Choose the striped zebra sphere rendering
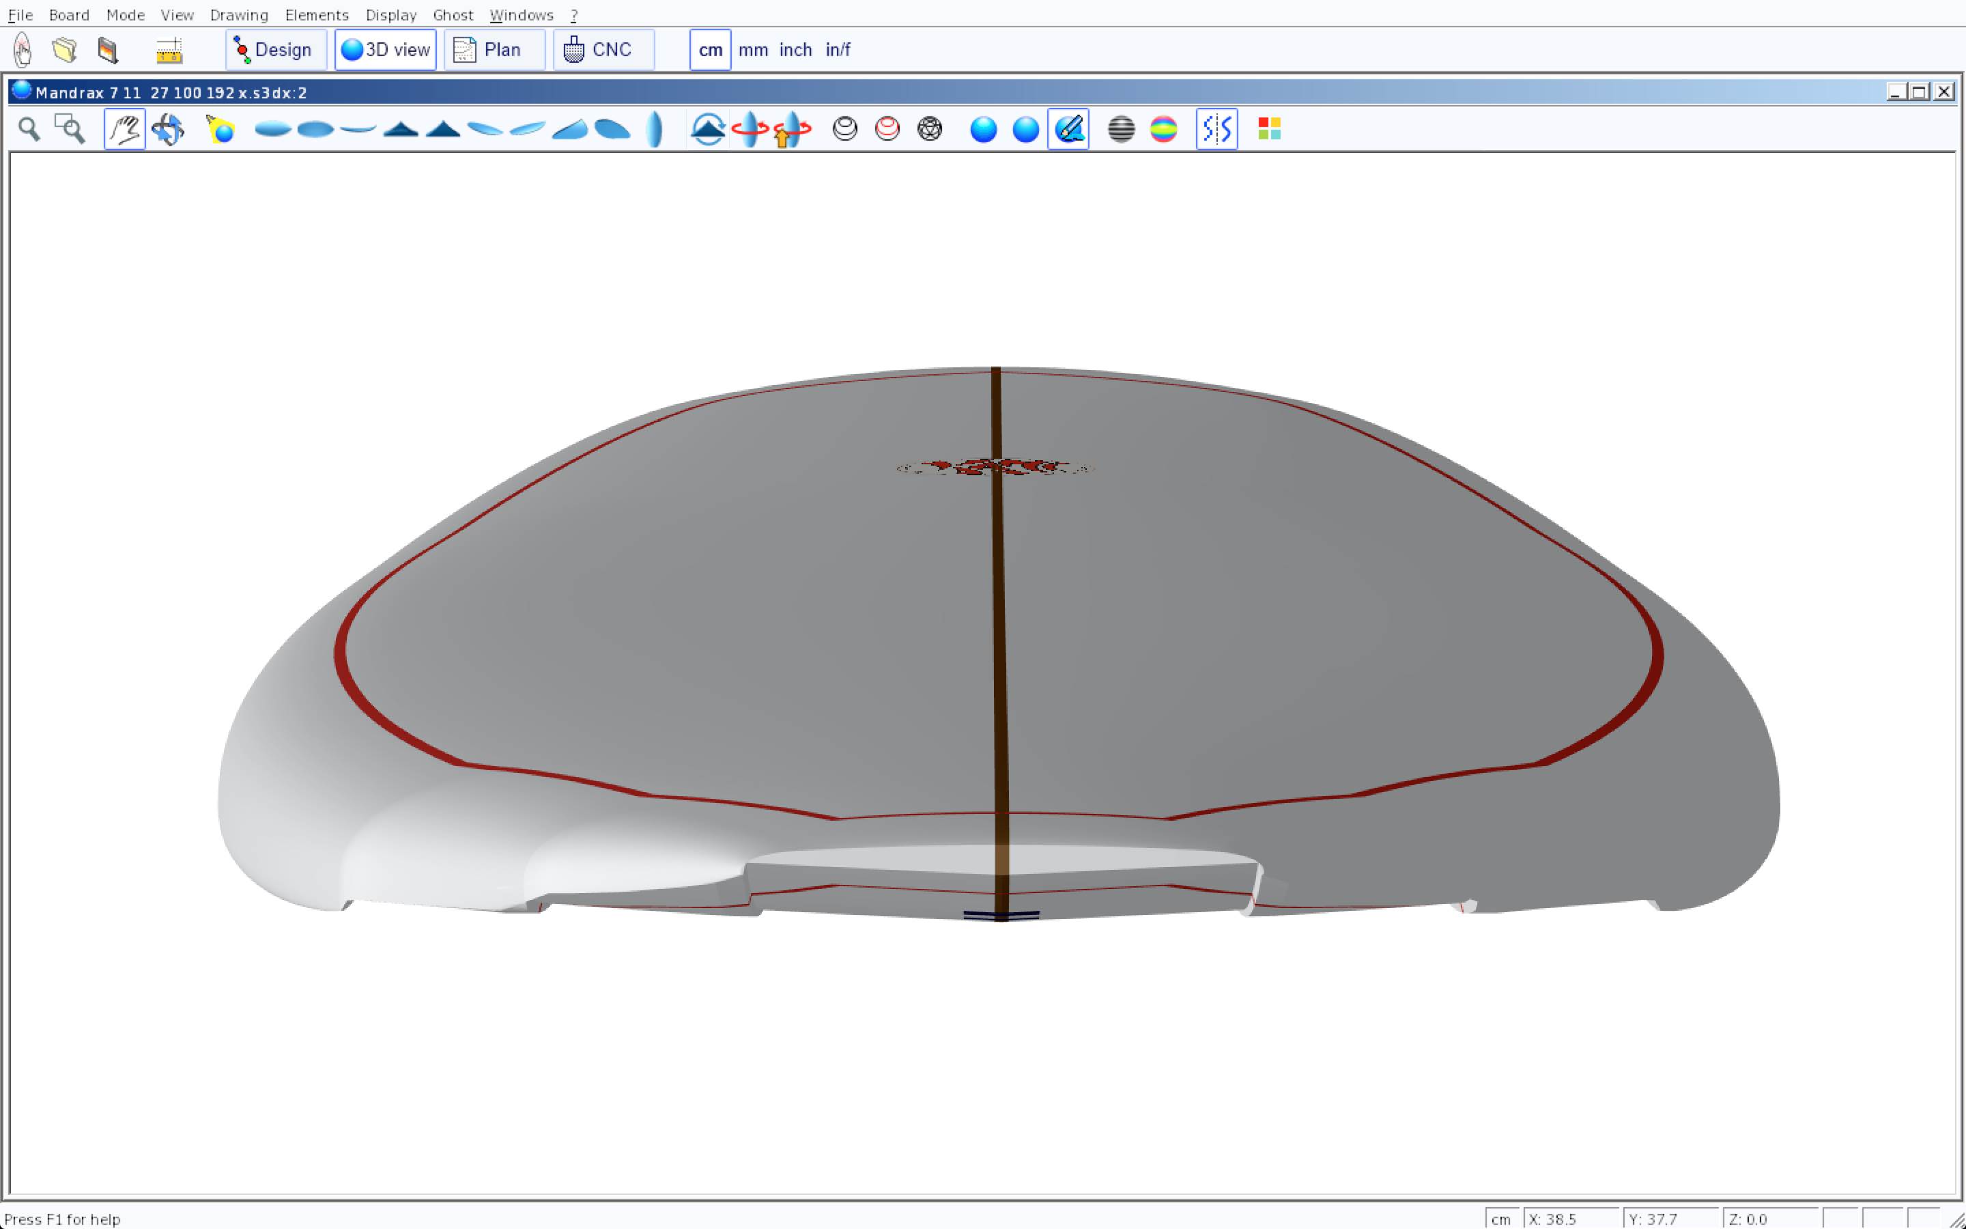The width and height of the screenshot is (1966, 1229). coord(1121,129)
